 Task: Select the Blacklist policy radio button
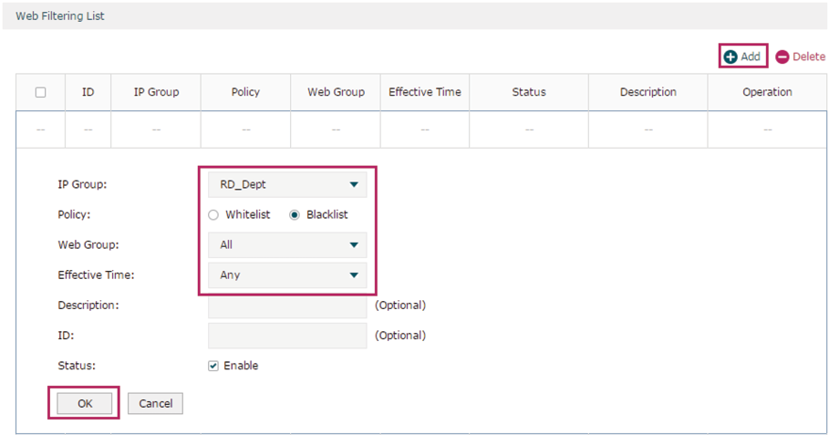294,214
